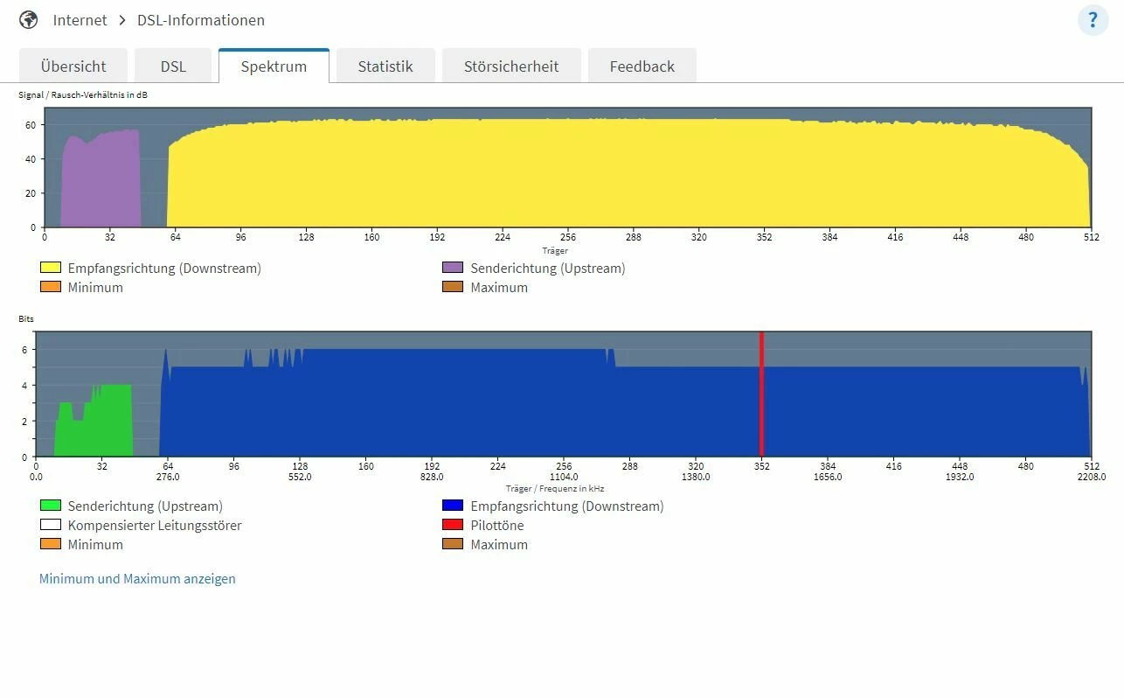
Task: Click the red pilot tone marker in Bits chart
Action: [x=761, y=394]
